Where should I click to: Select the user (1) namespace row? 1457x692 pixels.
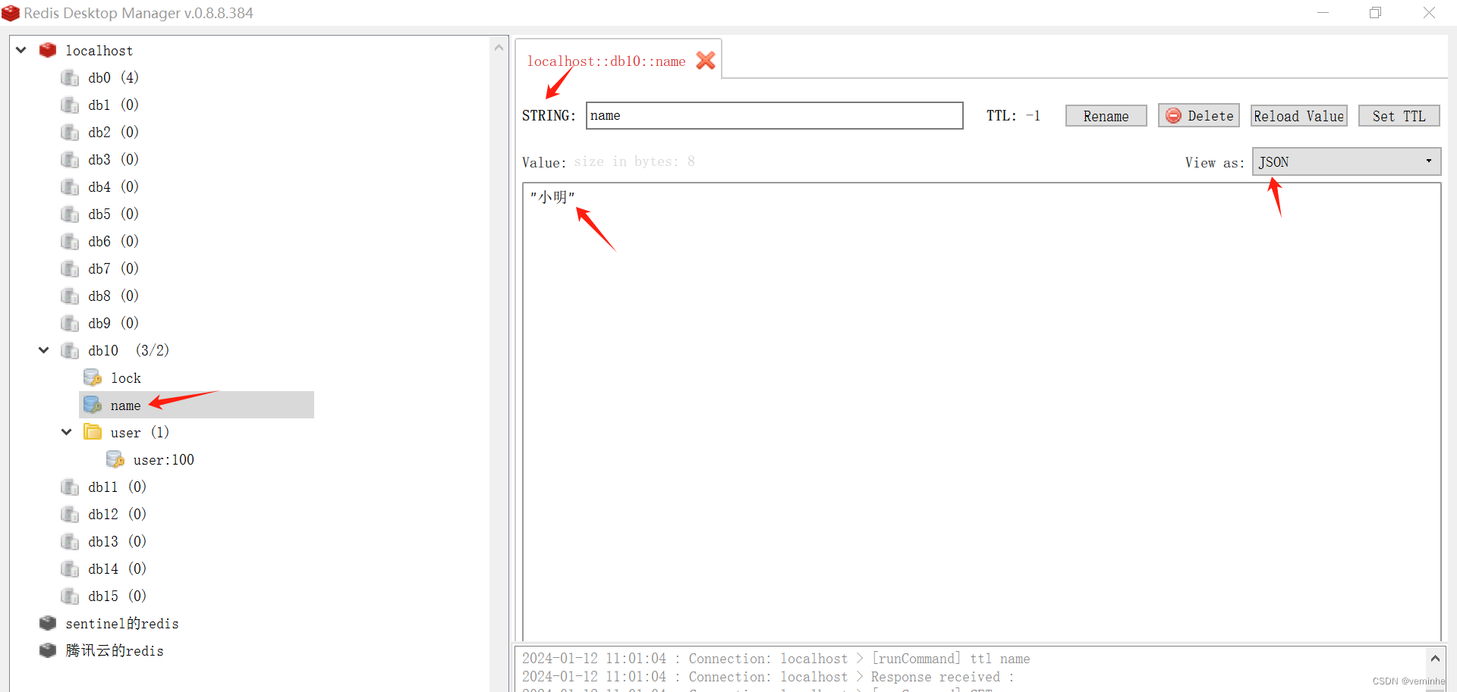coord(140,432)
